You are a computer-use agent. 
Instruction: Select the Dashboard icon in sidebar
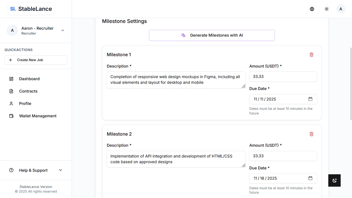pos(11,79)
